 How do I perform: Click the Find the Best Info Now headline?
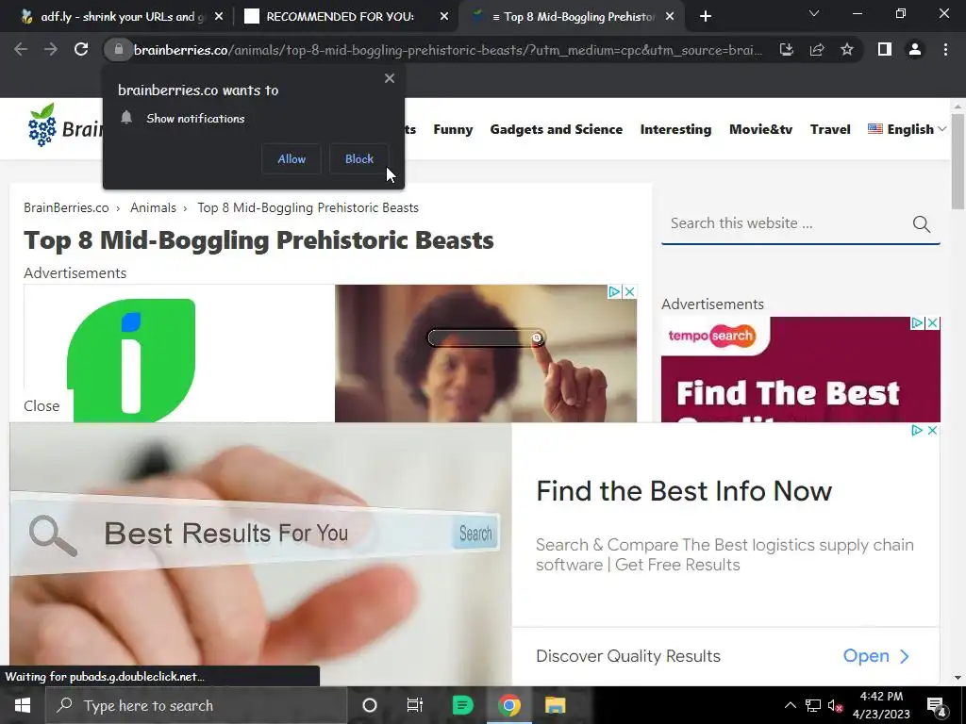(x=684, y=491)
